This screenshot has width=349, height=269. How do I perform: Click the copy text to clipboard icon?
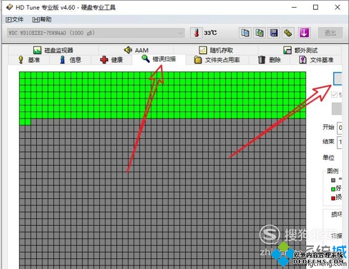click(245, 33)
